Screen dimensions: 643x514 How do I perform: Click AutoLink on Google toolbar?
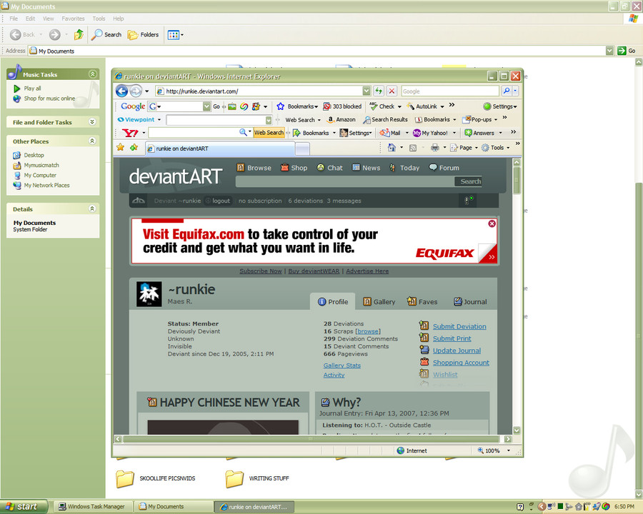pos(422,106)
